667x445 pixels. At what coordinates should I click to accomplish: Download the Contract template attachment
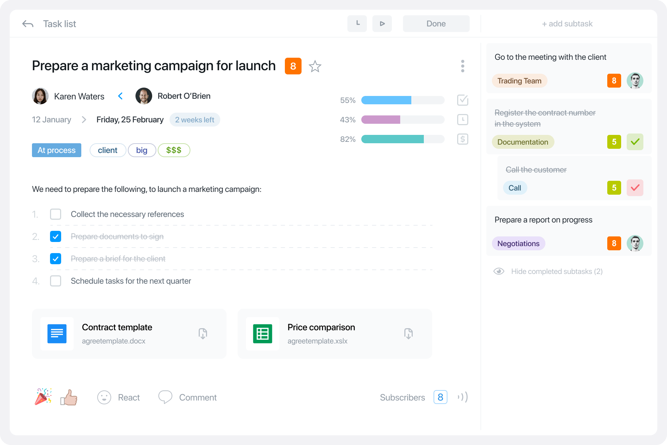pos(203,333)
